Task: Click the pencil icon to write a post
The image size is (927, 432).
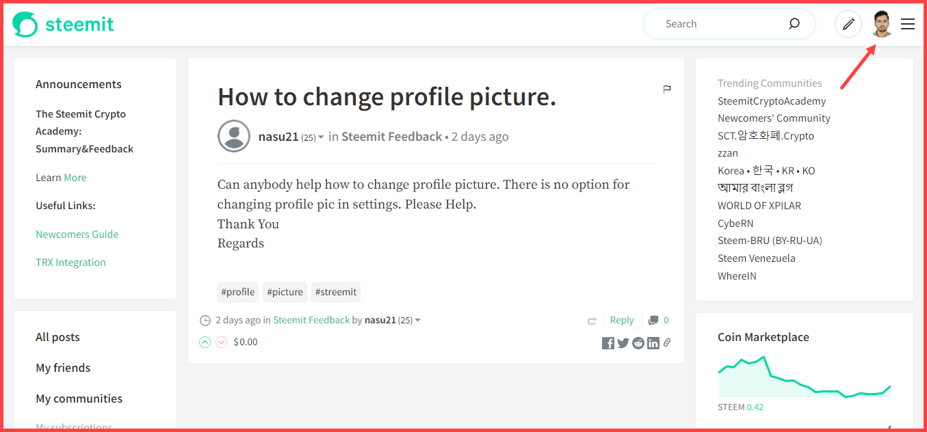Action: point(848,25)
